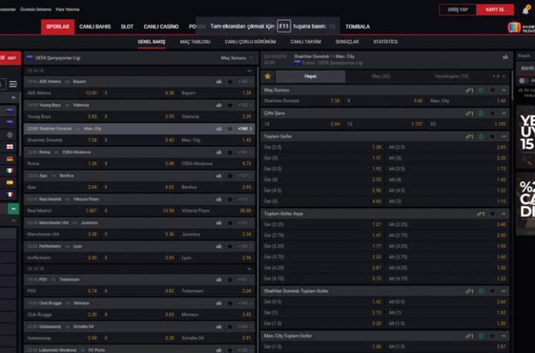Open the TOMBALA menu

(x=357, y=27)
